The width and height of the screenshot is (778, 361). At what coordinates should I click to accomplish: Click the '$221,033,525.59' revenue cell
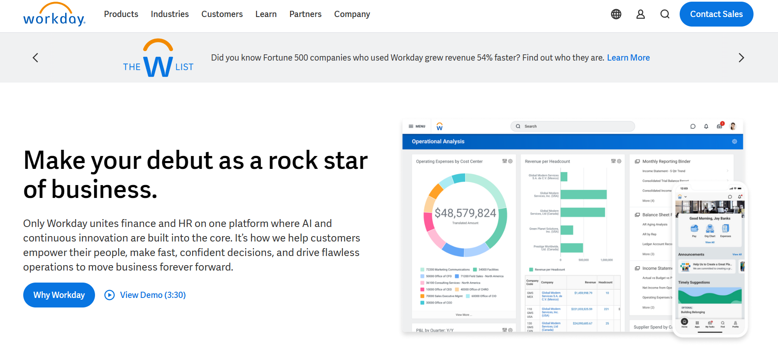582,309
